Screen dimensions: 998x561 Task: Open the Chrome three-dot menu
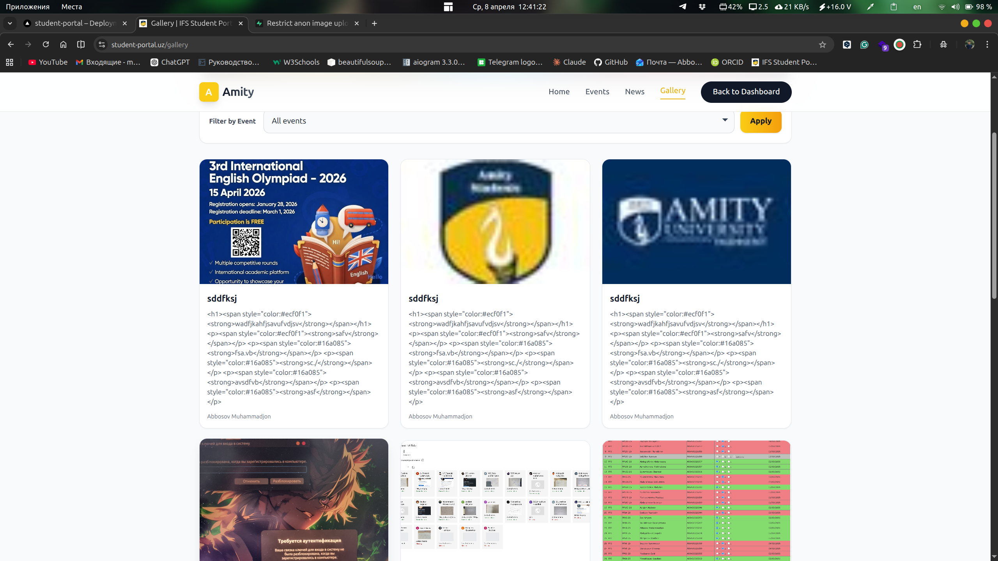(x=987, y=44)
